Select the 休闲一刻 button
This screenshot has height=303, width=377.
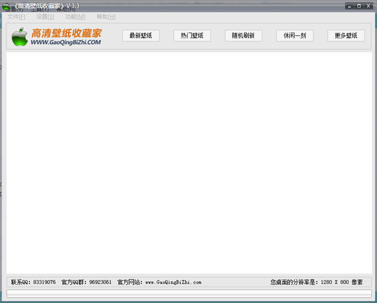[x=295, y=36]
